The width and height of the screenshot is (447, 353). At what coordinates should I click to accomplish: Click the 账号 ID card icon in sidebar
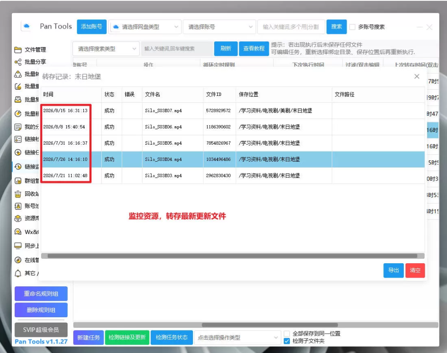(18, 206)
